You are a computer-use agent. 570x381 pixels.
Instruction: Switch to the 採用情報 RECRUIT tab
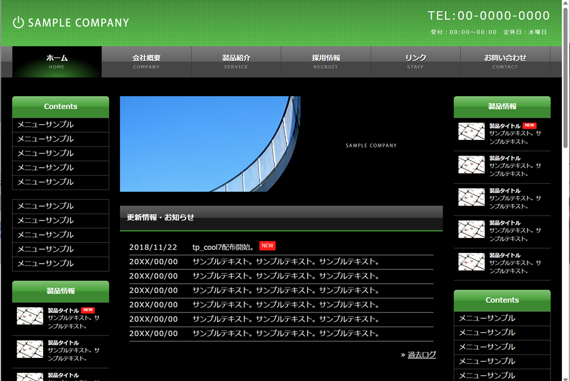[326, 62]
